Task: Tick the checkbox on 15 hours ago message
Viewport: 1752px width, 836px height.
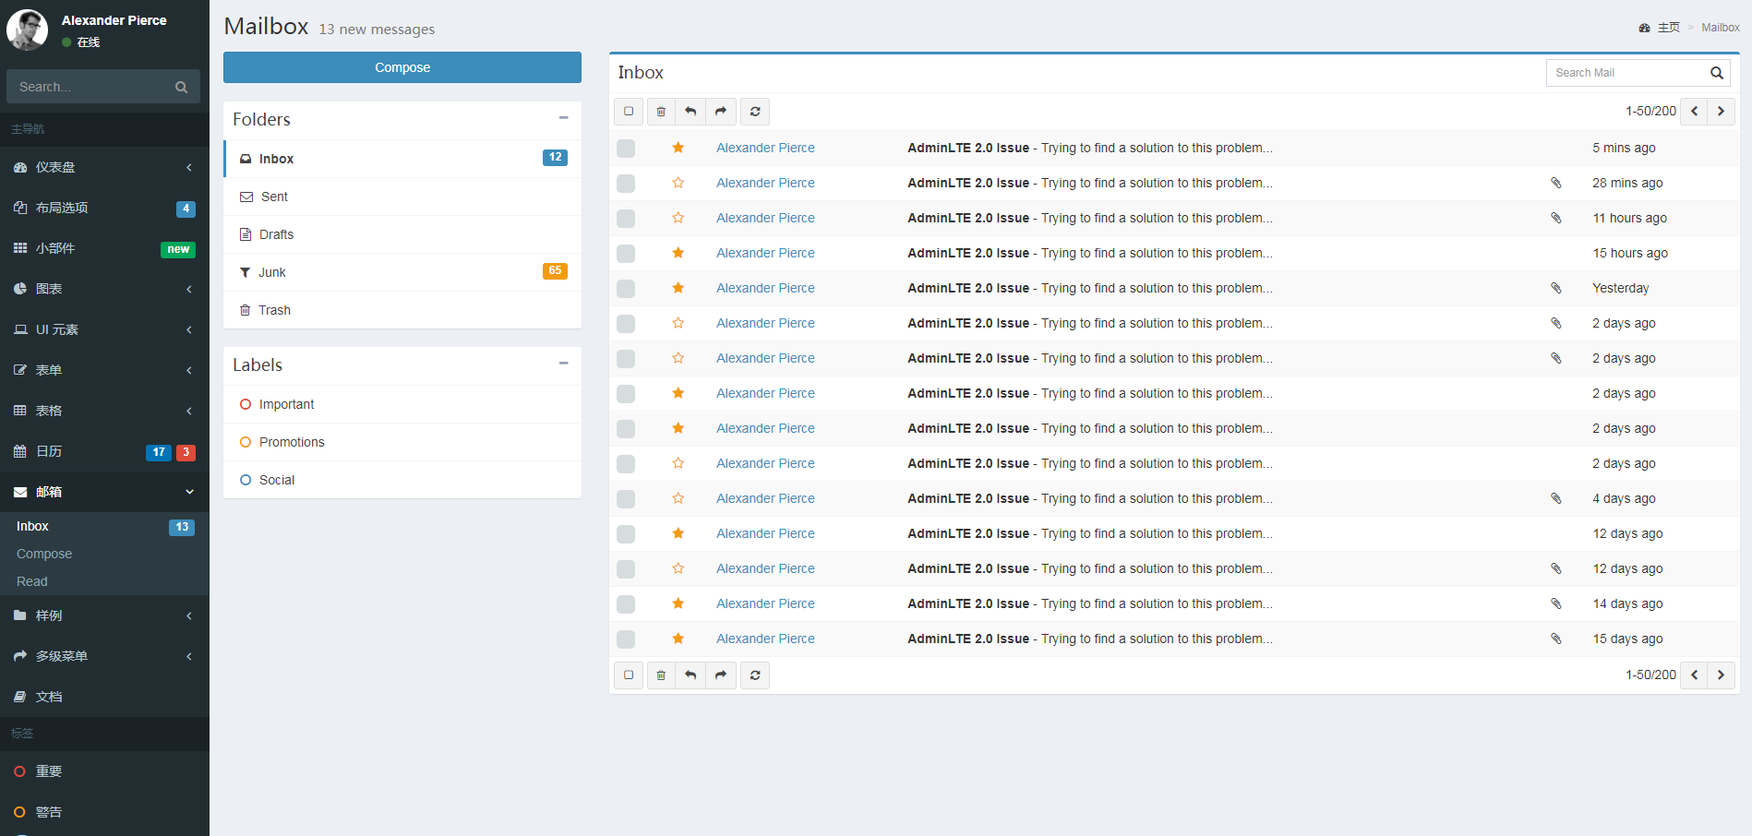Action: pos(626,254)
